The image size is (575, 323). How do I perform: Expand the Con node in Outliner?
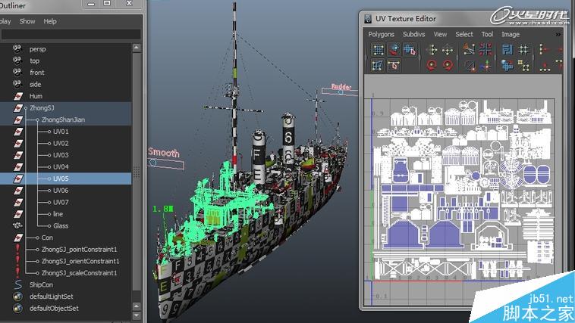[37, 238]
